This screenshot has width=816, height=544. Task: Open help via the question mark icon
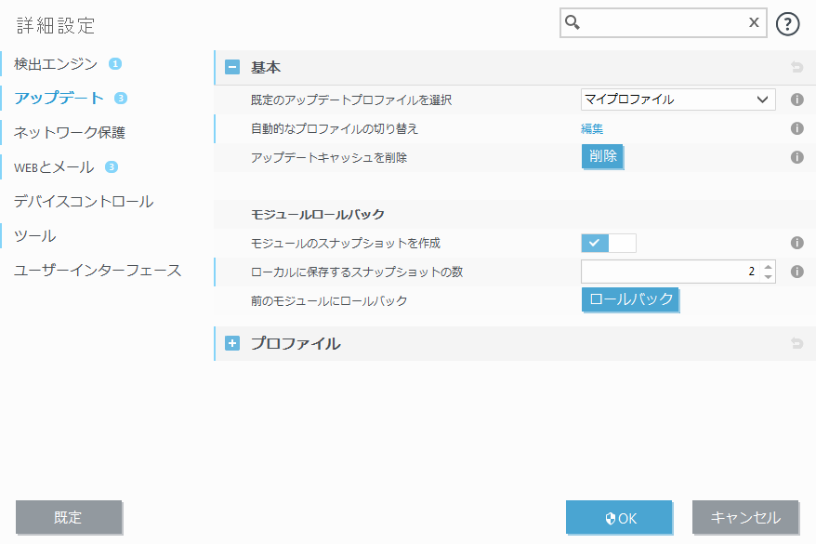[787, 23]
